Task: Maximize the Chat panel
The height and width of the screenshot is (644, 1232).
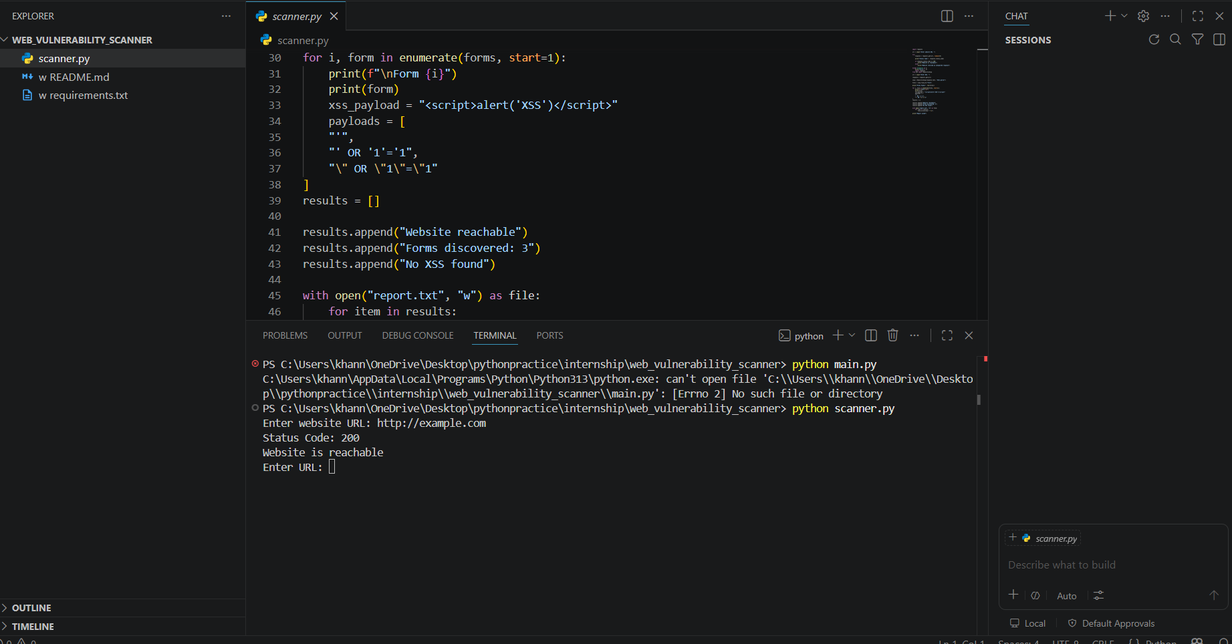Action: (x=1198, y=16)
